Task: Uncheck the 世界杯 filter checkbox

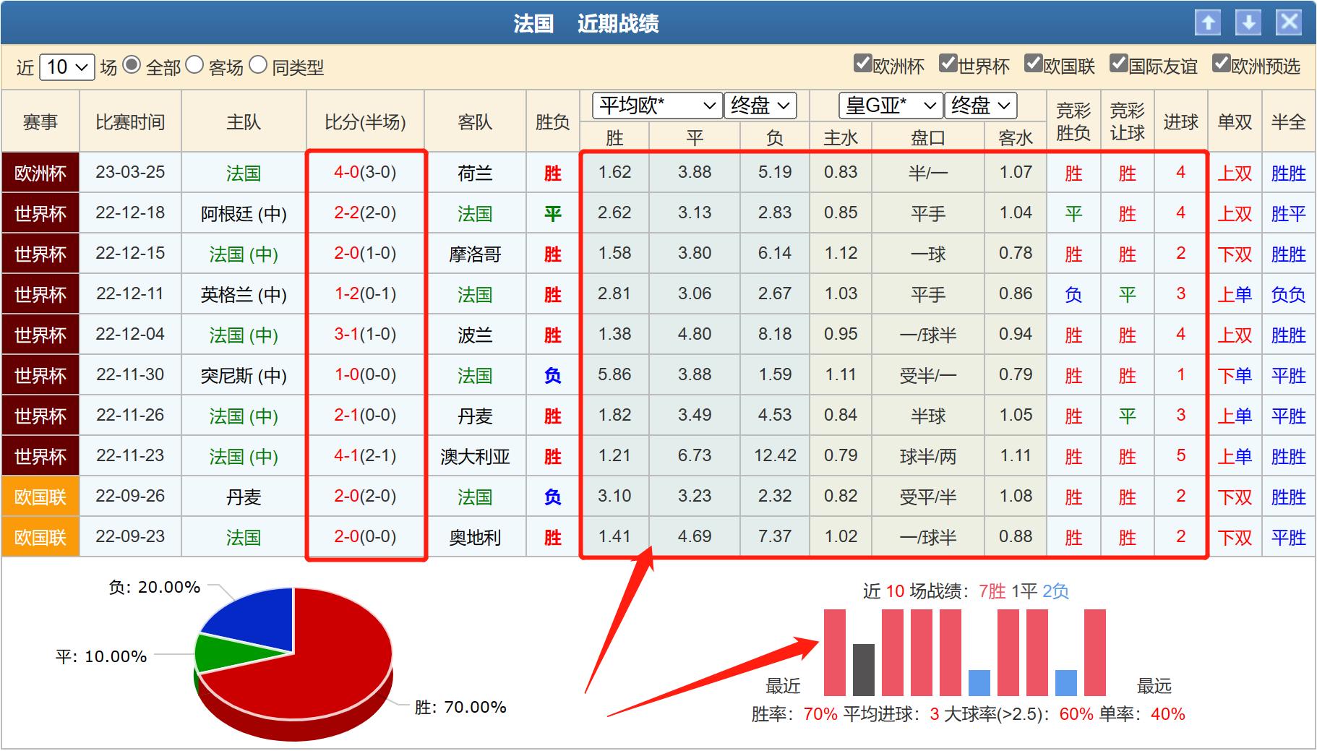Action: pos(948,64)
